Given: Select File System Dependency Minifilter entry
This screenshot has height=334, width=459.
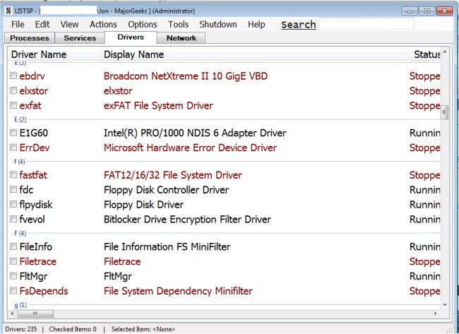Looking at the screenshot, I should click(x=178, y=291).
